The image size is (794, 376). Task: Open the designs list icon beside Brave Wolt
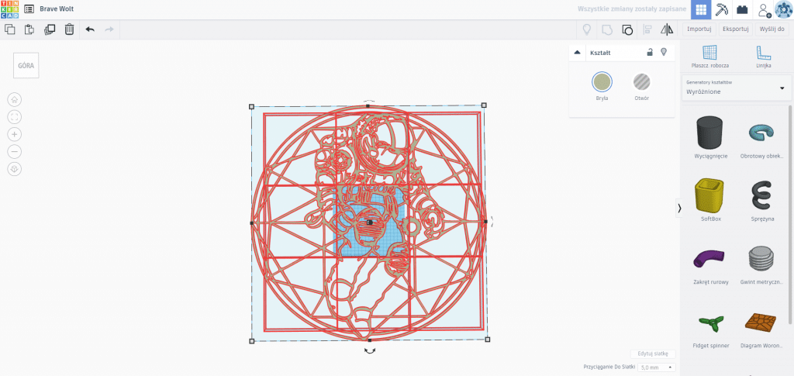tap(29, 9)
